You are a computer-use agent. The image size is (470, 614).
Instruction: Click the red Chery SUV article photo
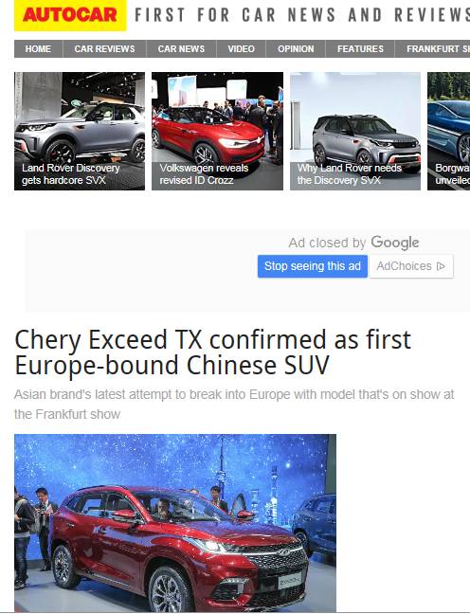(175, 523)
